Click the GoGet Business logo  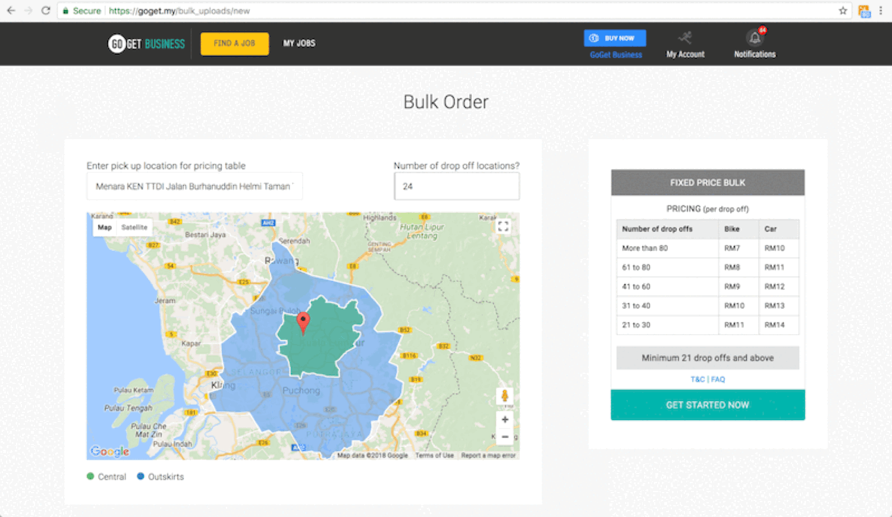(146, 44)
